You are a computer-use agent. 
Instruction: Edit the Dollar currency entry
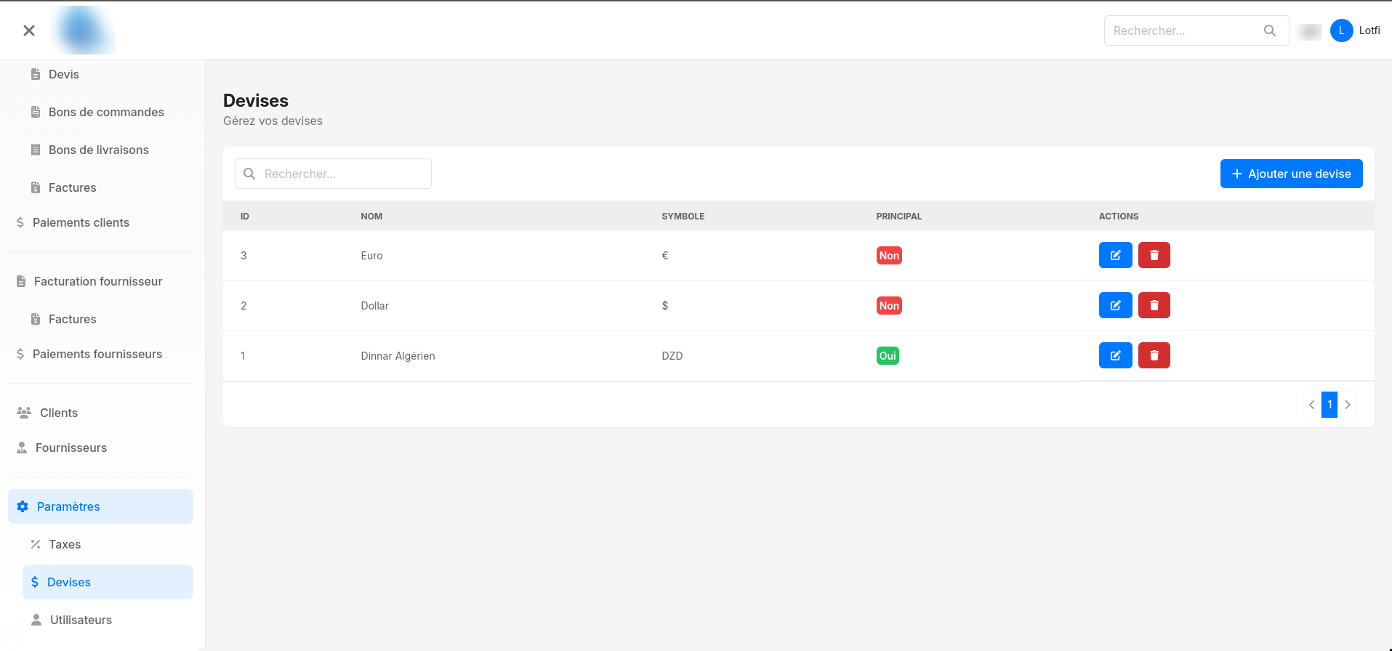coord(1115,305)
